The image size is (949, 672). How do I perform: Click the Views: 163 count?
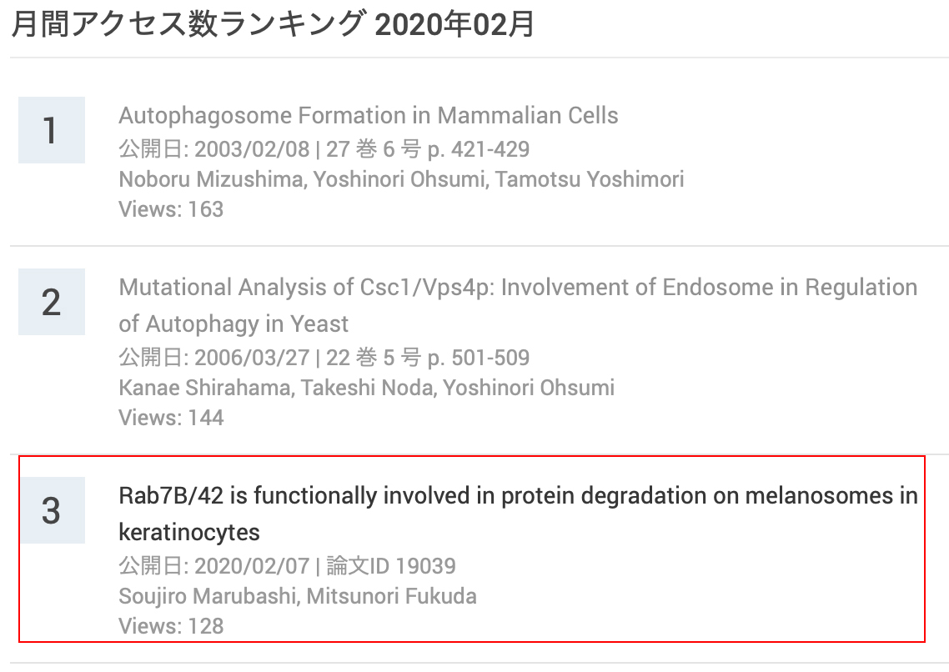(171, 208)
